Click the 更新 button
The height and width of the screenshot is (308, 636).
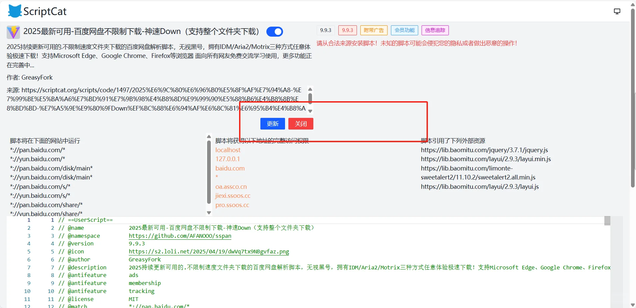272,124
